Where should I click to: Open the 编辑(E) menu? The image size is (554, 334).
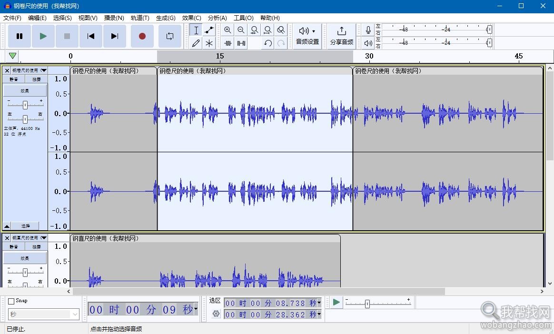pyautogui.click(x=37, y=18)
